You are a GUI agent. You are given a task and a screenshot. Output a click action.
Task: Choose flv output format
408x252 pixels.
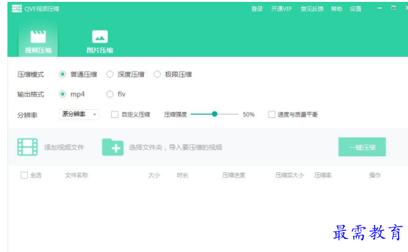tap(110, 94)
